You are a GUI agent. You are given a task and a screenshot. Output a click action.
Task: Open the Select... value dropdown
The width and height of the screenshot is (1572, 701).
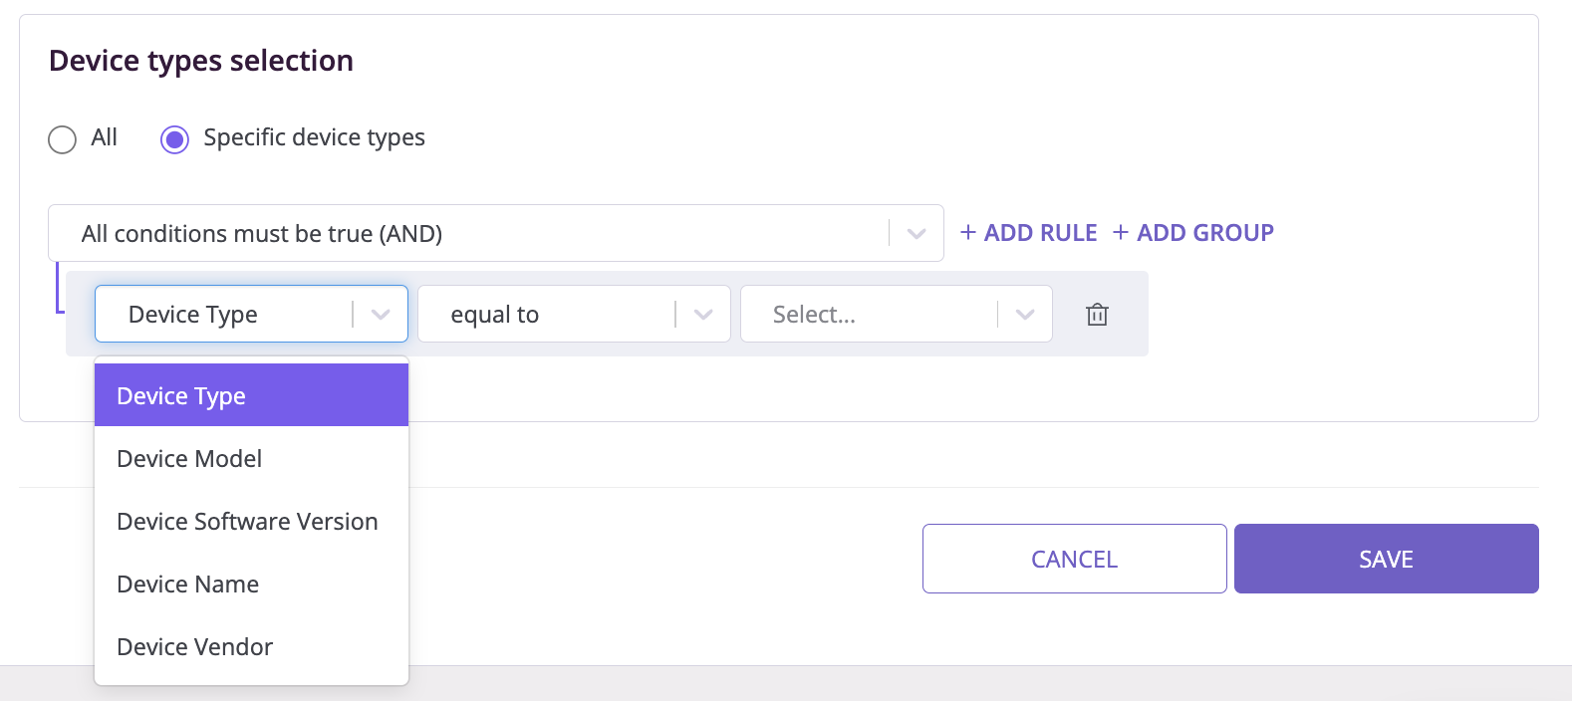[897, 314]
